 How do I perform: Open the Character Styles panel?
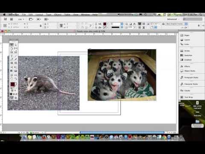[x=189, y=84]
